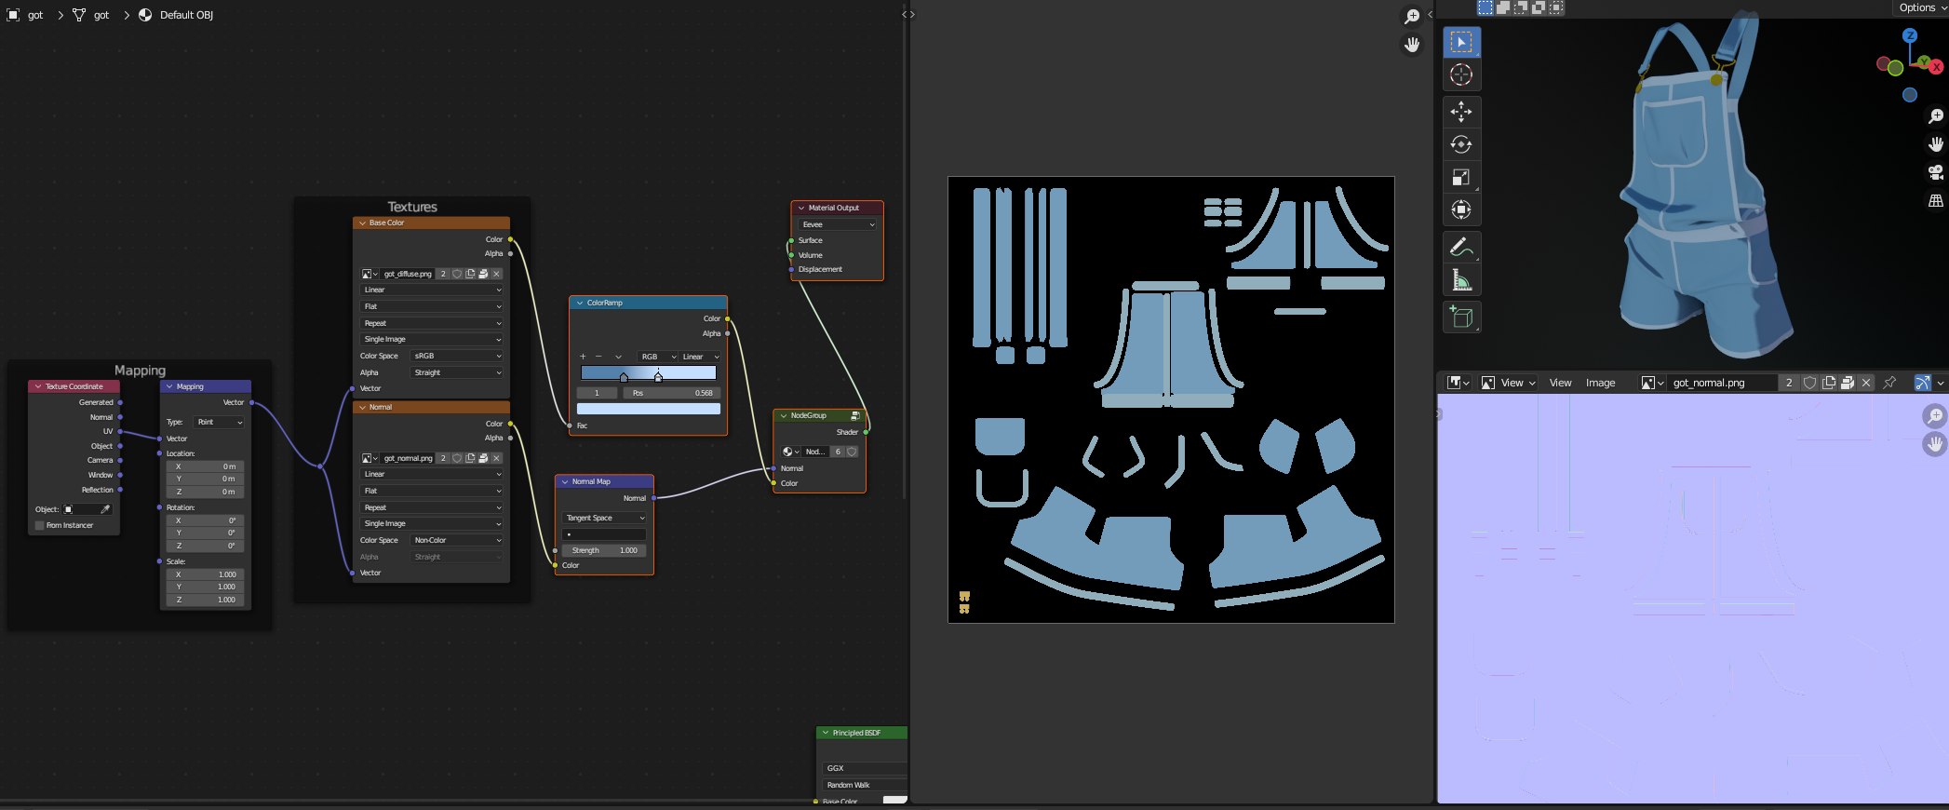Viewport: 1949px width, 810px height.
Task: Enable the From Instancer checkbox
Action: pos(39,525)
